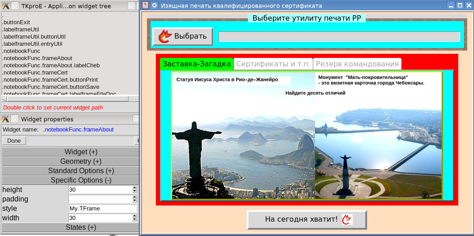Click the sticky icon beside the TKproE widget tree title

click(x=15, y=6)
